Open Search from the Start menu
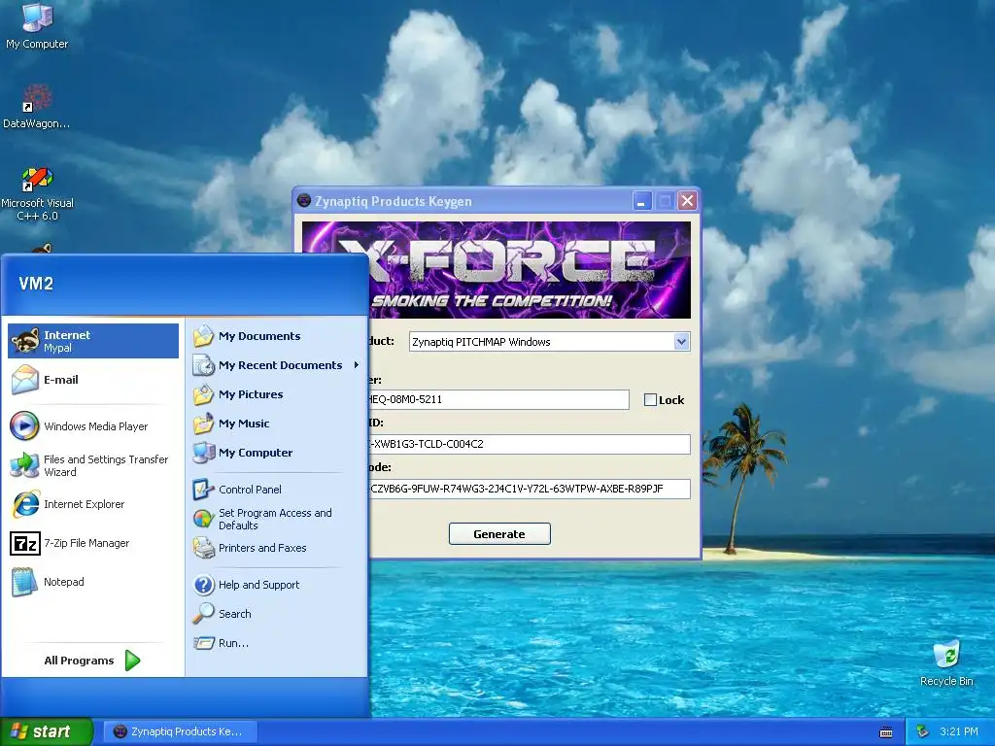 (x=276, y=614)
